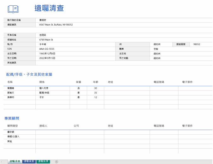Click the 專業顧問 section heading
213x164 pixels.
click(x=12, y=118)
